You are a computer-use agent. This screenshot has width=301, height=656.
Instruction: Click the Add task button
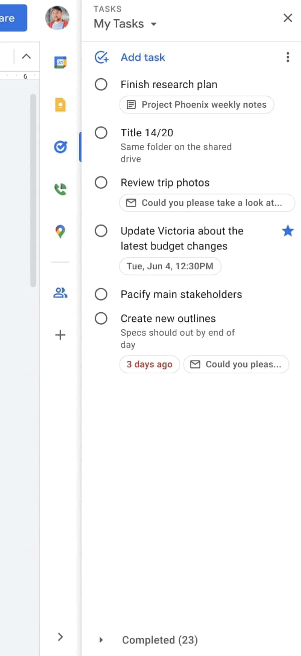143,57
